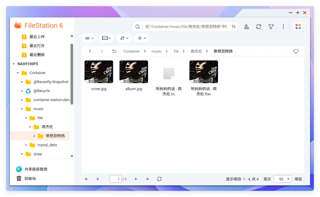Click the page number input box
The image size is (320, 197).
116,179
